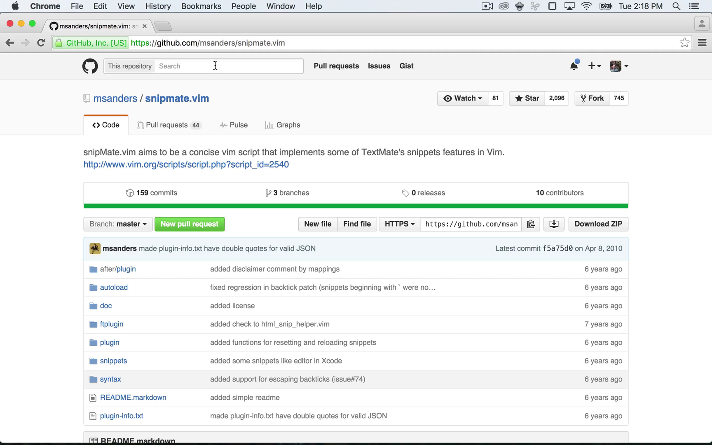Click the battery status icon
The height and width of the screenshot is (445, 712).
(x=606, y=6)
